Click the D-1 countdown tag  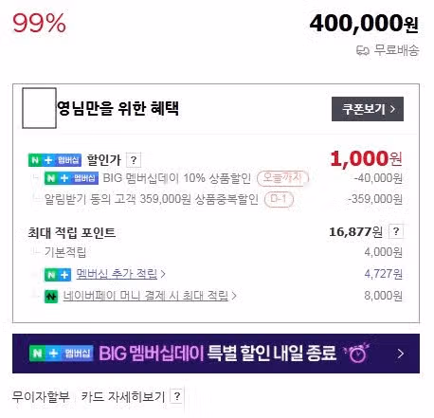(279, 199)
